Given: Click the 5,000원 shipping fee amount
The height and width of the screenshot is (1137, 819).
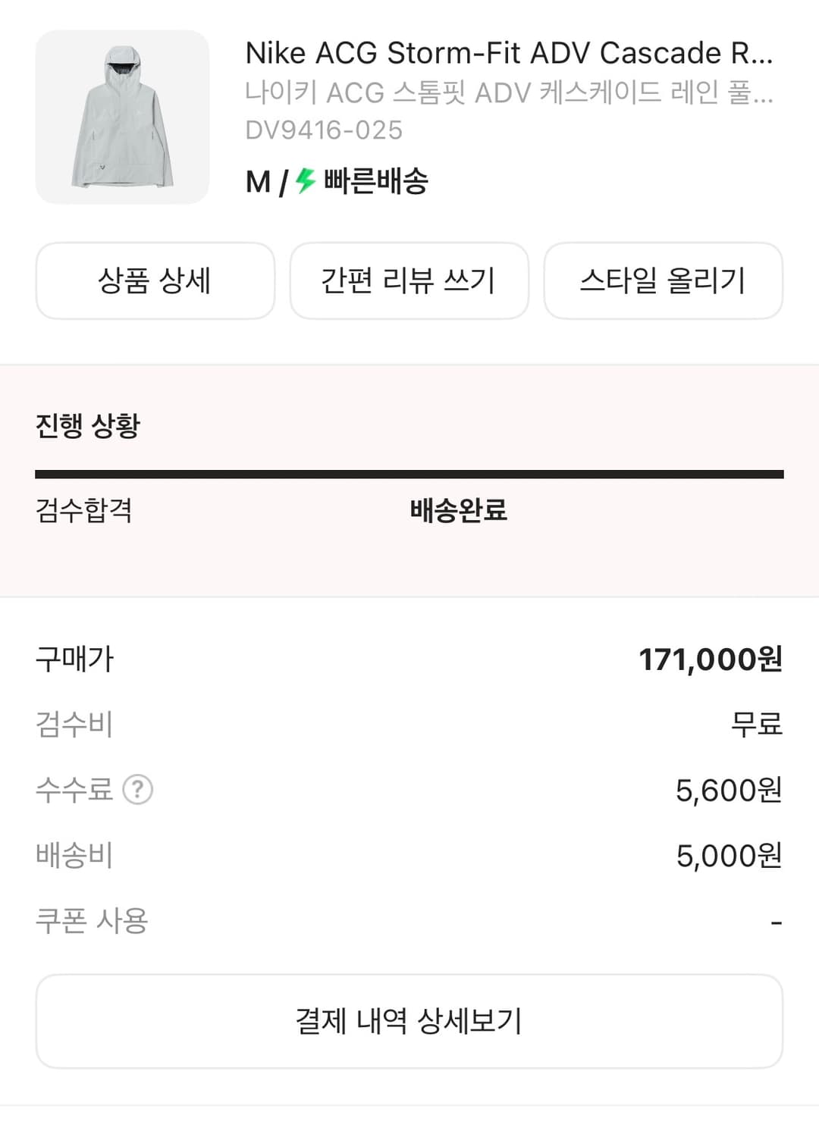Looking at the screenshot, I should point(729,856).
